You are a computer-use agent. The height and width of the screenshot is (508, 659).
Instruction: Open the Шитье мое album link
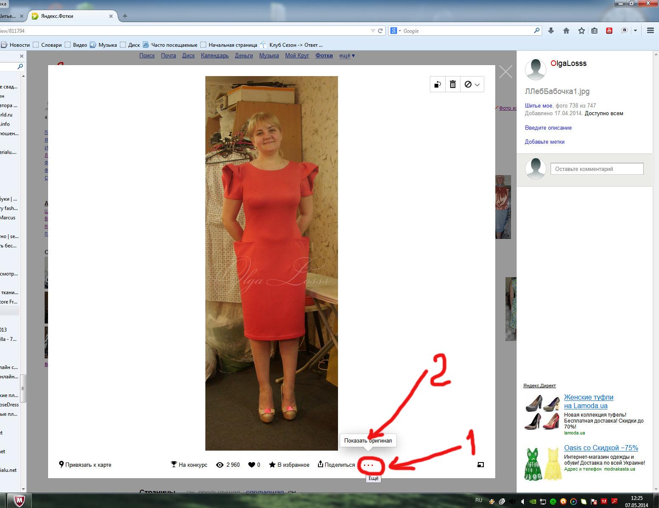[538, 105]
